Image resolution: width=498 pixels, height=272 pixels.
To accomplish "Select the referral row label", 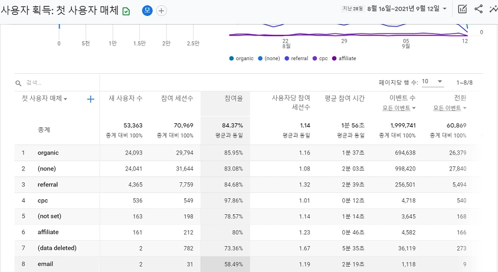I will (48, 185).
